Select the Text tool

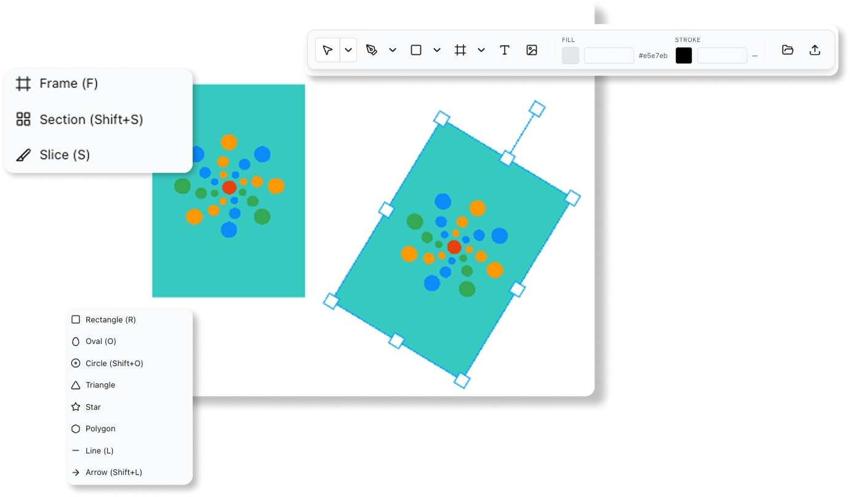point(505,50)
